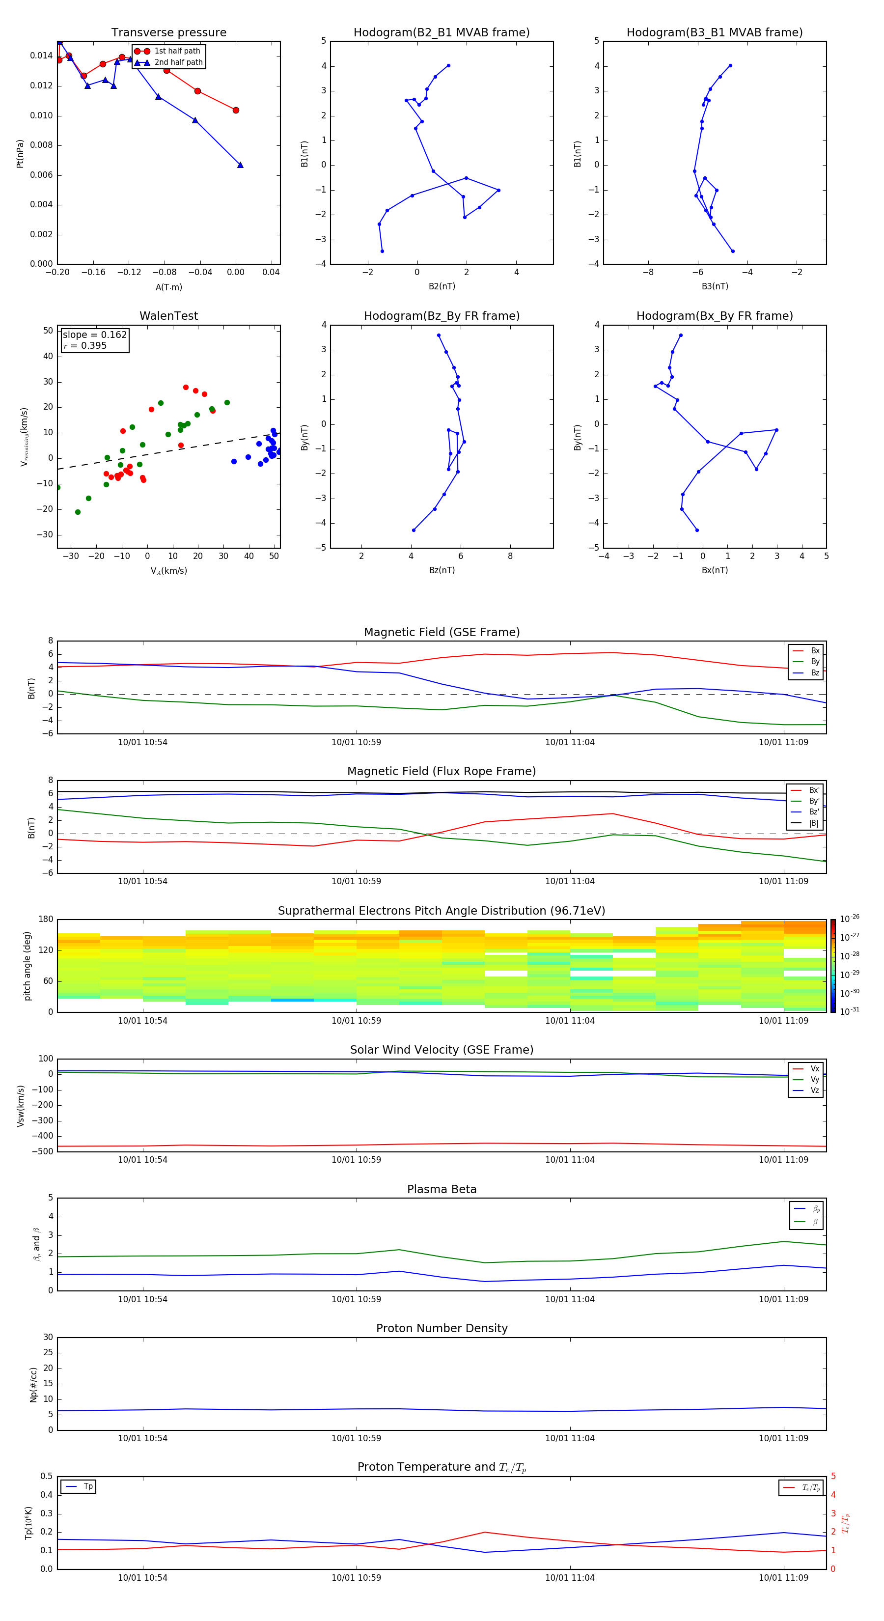884x1621 pixels.
Task: Click the 'Proton Temperature and Te/Tp' title
Action: 442,1467
